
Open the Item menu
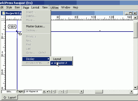pos(17,7)
